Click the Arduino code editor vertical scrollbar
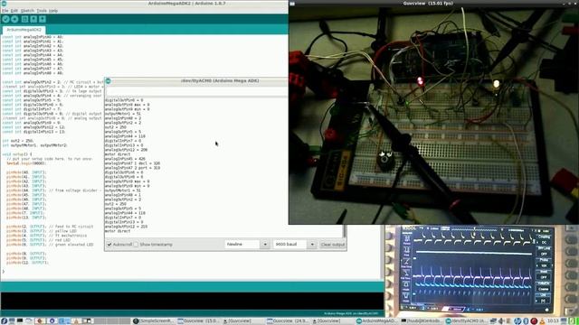Screen dimensions: 579x325 [x=382, y=253]
